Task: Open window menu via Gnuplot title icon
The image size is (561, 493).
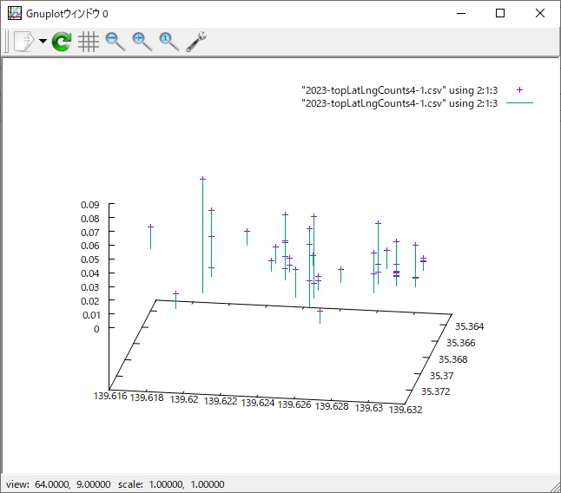Action: pyautogui.click(x=14, y=13)
